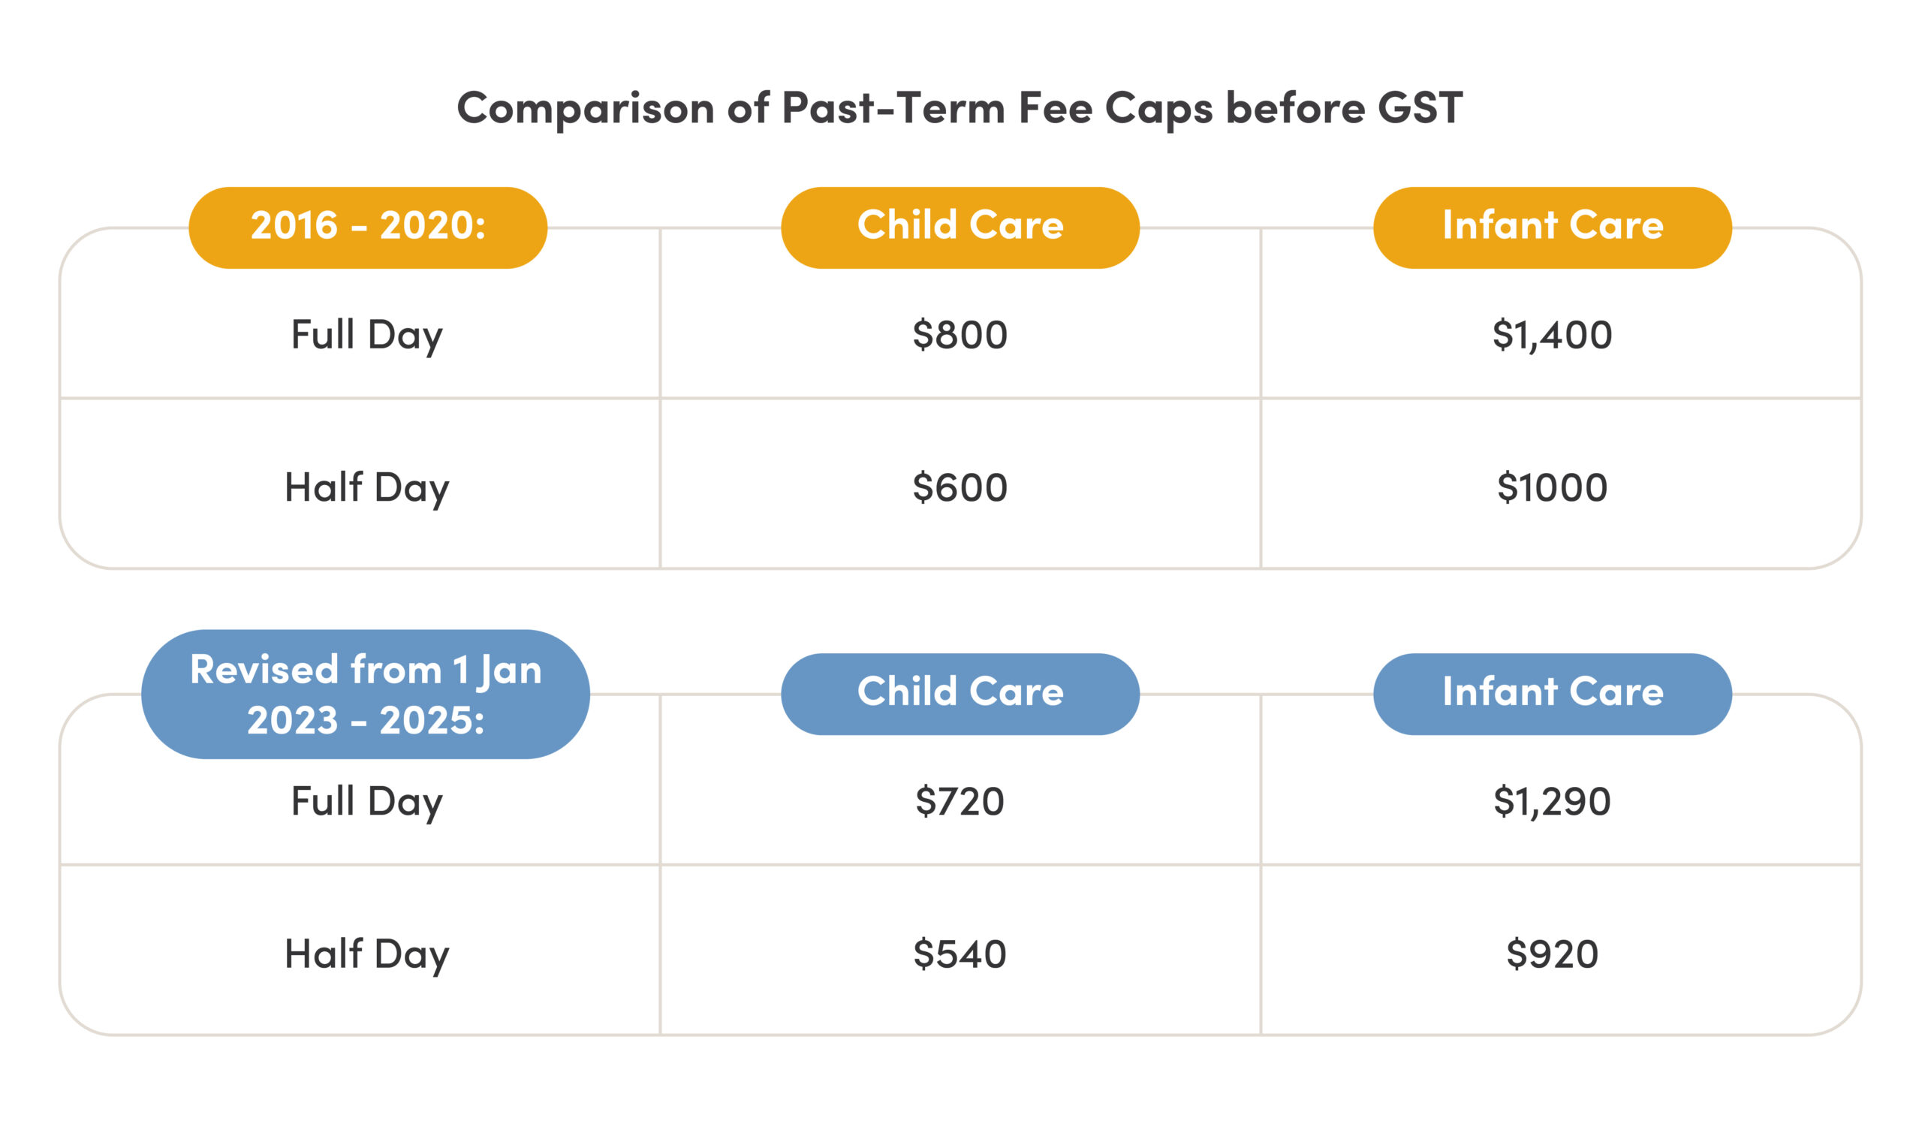Screen dimensions: 1922x1124
Task: Click the orange Infant Care header pill
Action: (x=1552, y=228)
